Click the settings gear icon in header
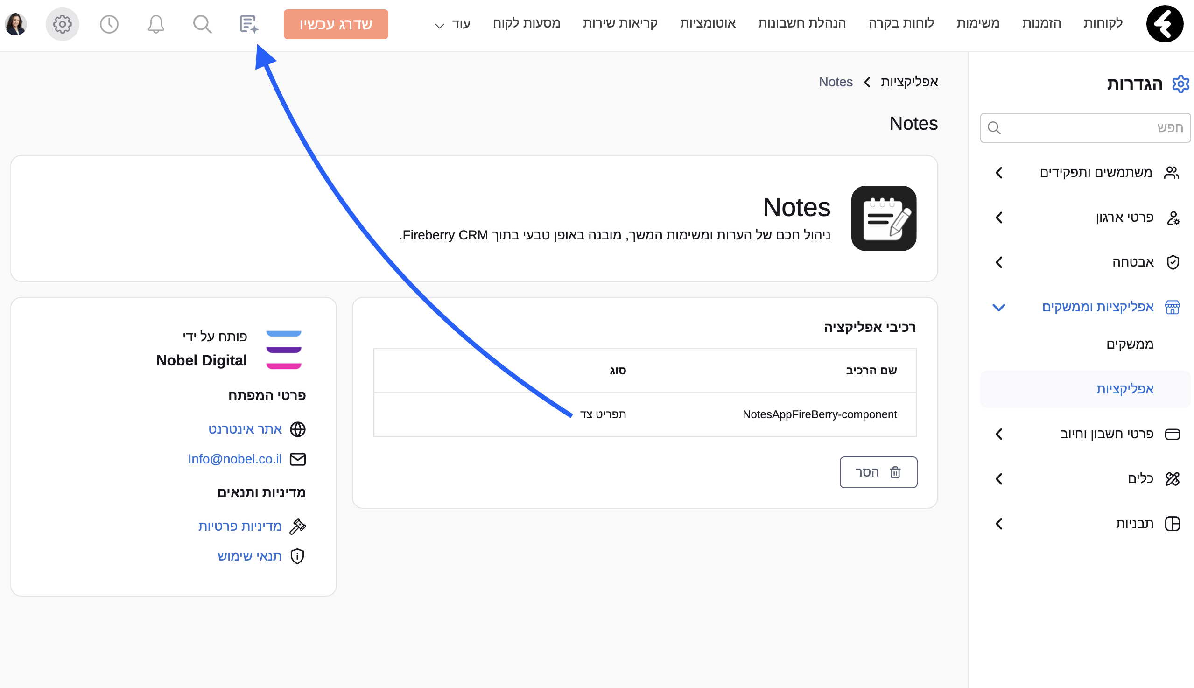1194x688 pixels. click(63, 24)
